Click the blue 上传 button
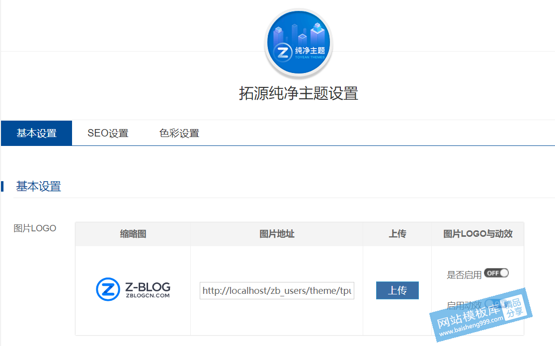555x346 pixels. point(397,290)
